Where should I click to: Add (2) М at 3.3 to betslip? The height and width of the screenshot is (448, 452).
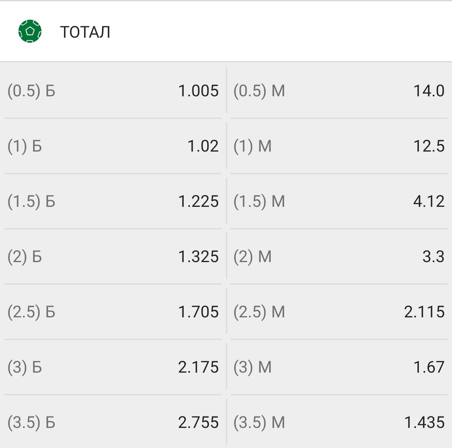click(339, 257)
